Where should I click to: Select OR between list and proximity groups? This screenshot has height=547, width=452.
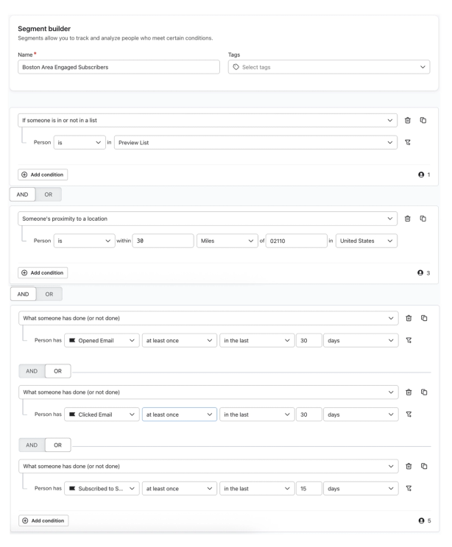pos(49,194)
